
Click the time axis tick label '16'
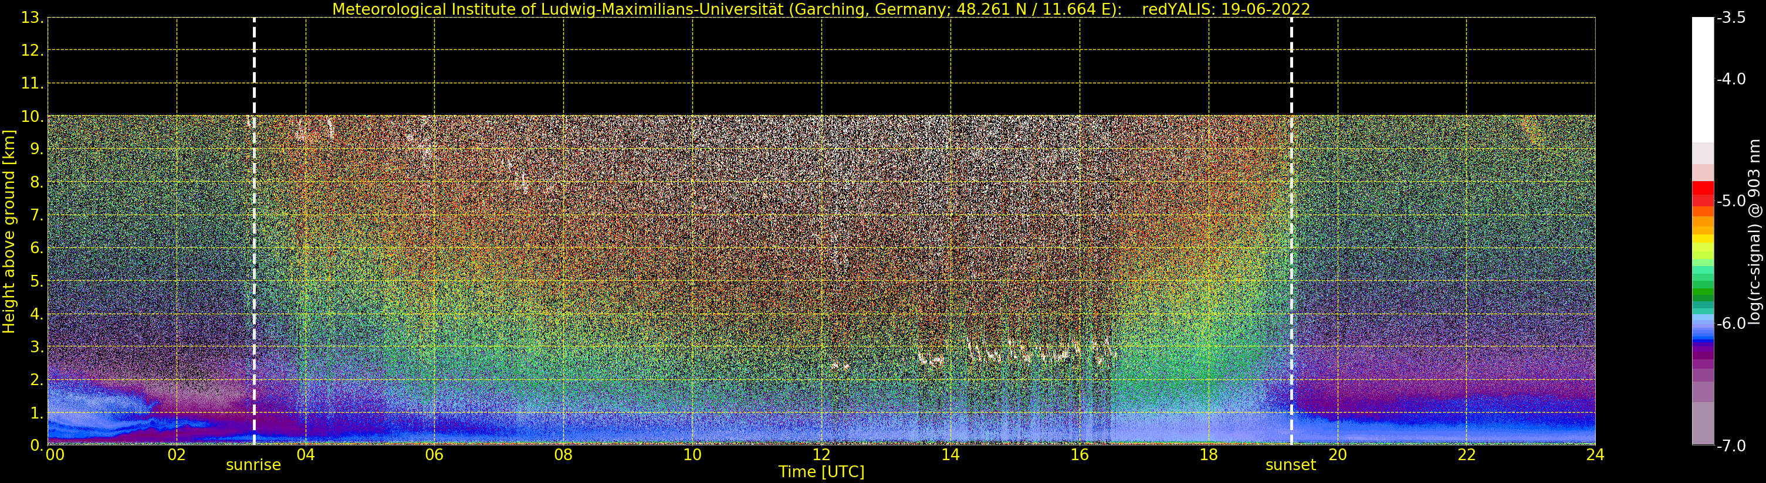pos(1079,455)
